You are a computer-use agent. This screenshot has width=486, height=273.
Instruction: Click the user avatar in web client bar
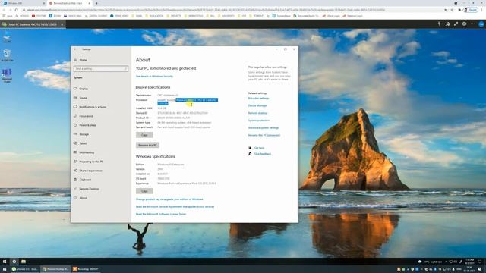coord(481,24)
